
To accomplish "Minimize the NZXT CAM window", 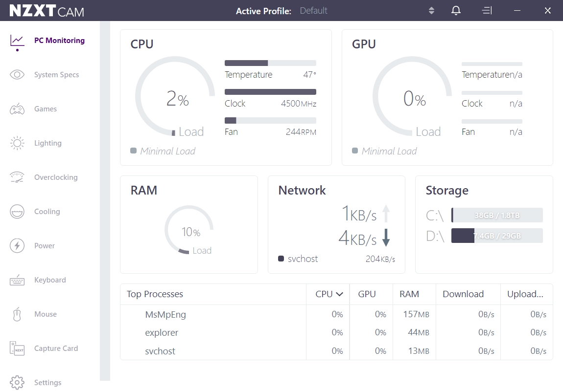I will (x=517, y=10).
